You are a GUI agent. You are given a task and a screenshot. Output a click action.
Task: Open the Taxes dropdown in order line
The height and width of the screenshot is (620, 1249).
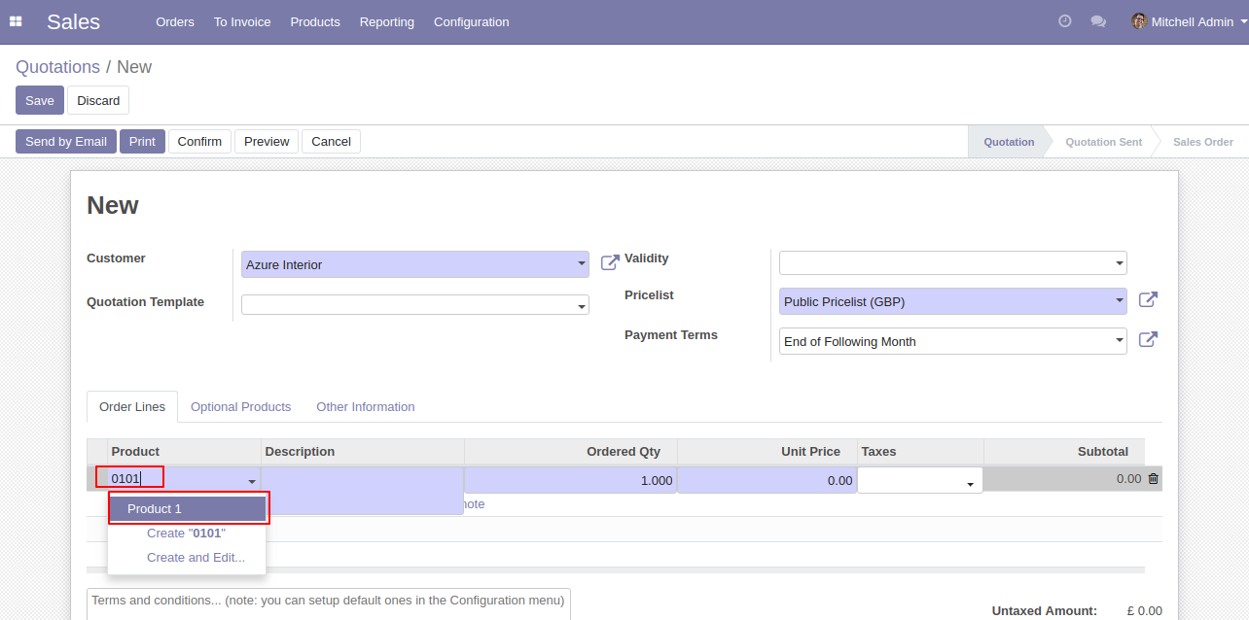click(970, 483)
